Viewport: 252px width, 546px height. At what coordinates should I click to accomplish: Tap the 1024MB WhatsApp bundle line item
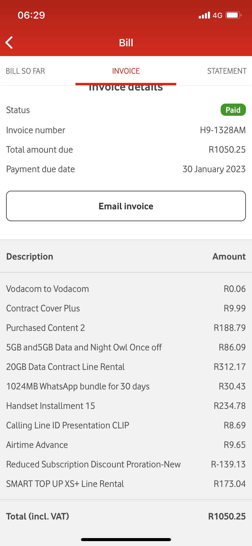pyautogui.click(x=78, y=386)
